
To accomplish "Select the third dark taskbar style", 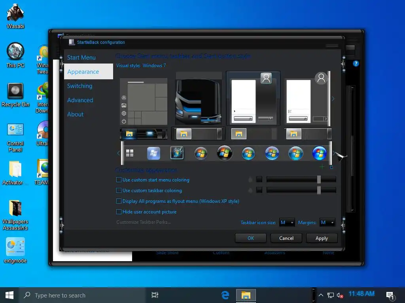I will 253,134.
